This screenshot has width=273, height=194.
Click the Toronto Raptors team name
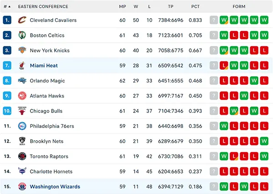pos(49,156)
